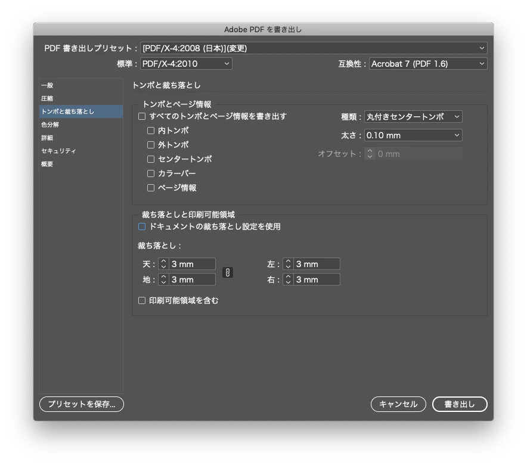Select the 一般 category
The image size is (527, 465).
point(81,85)
